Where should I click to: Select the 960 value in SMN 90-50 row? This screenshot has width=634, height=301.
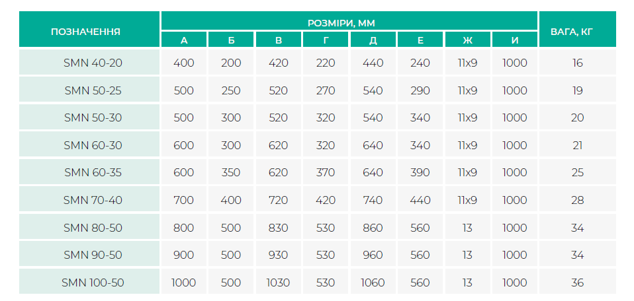[x=373, y=255]
